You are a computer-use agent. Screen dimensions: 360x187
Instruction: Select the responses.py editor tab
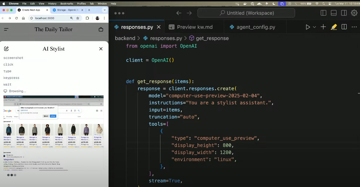137,27
